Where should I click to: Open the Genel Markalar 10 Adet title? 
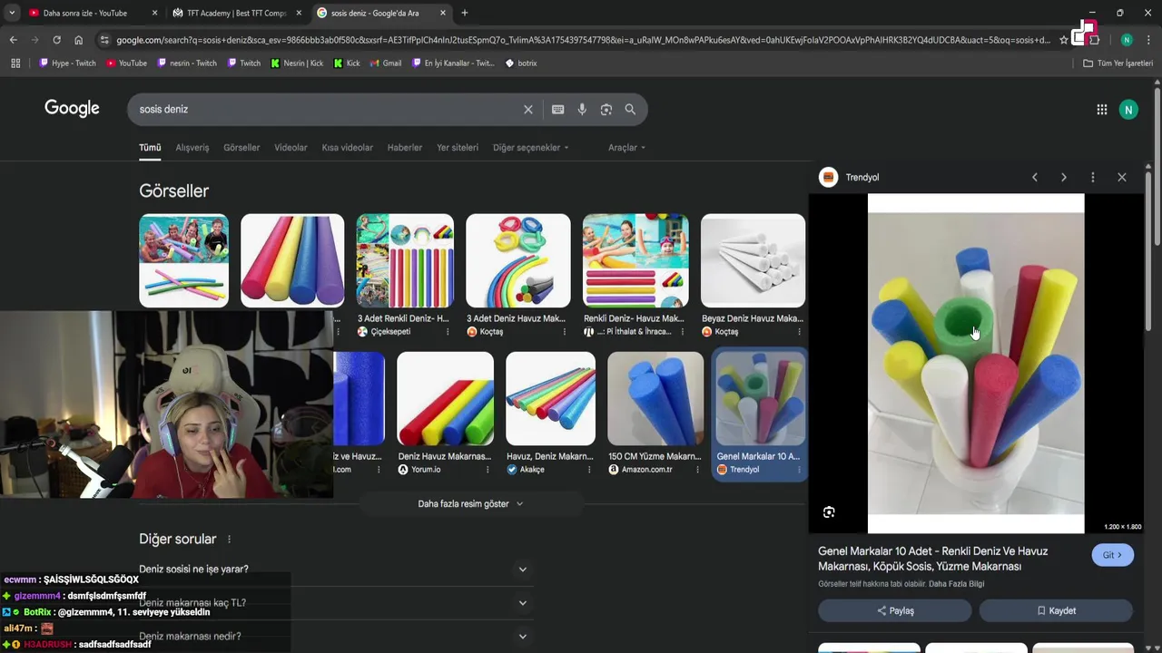[x=932, y=559]
